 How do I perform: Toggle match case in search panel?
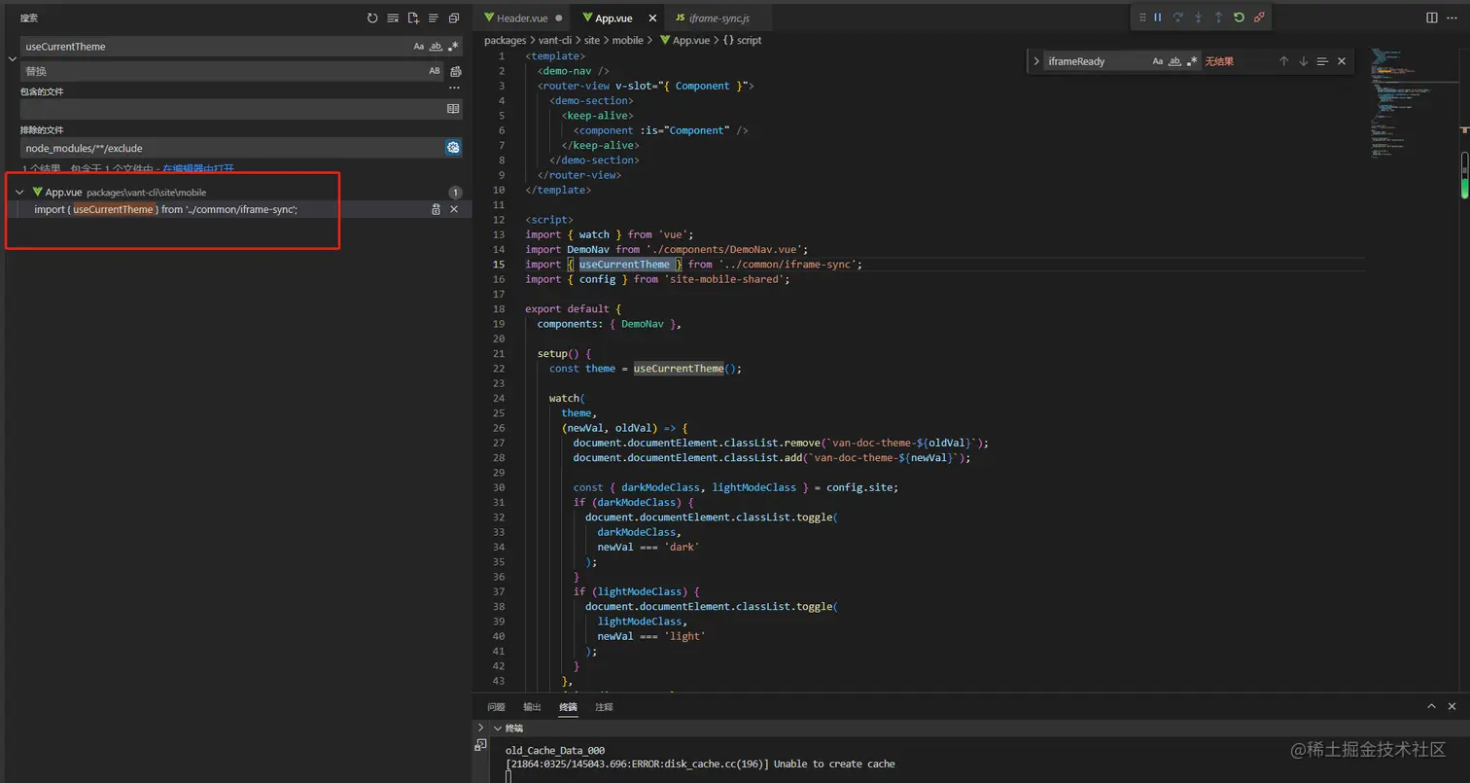419,46
